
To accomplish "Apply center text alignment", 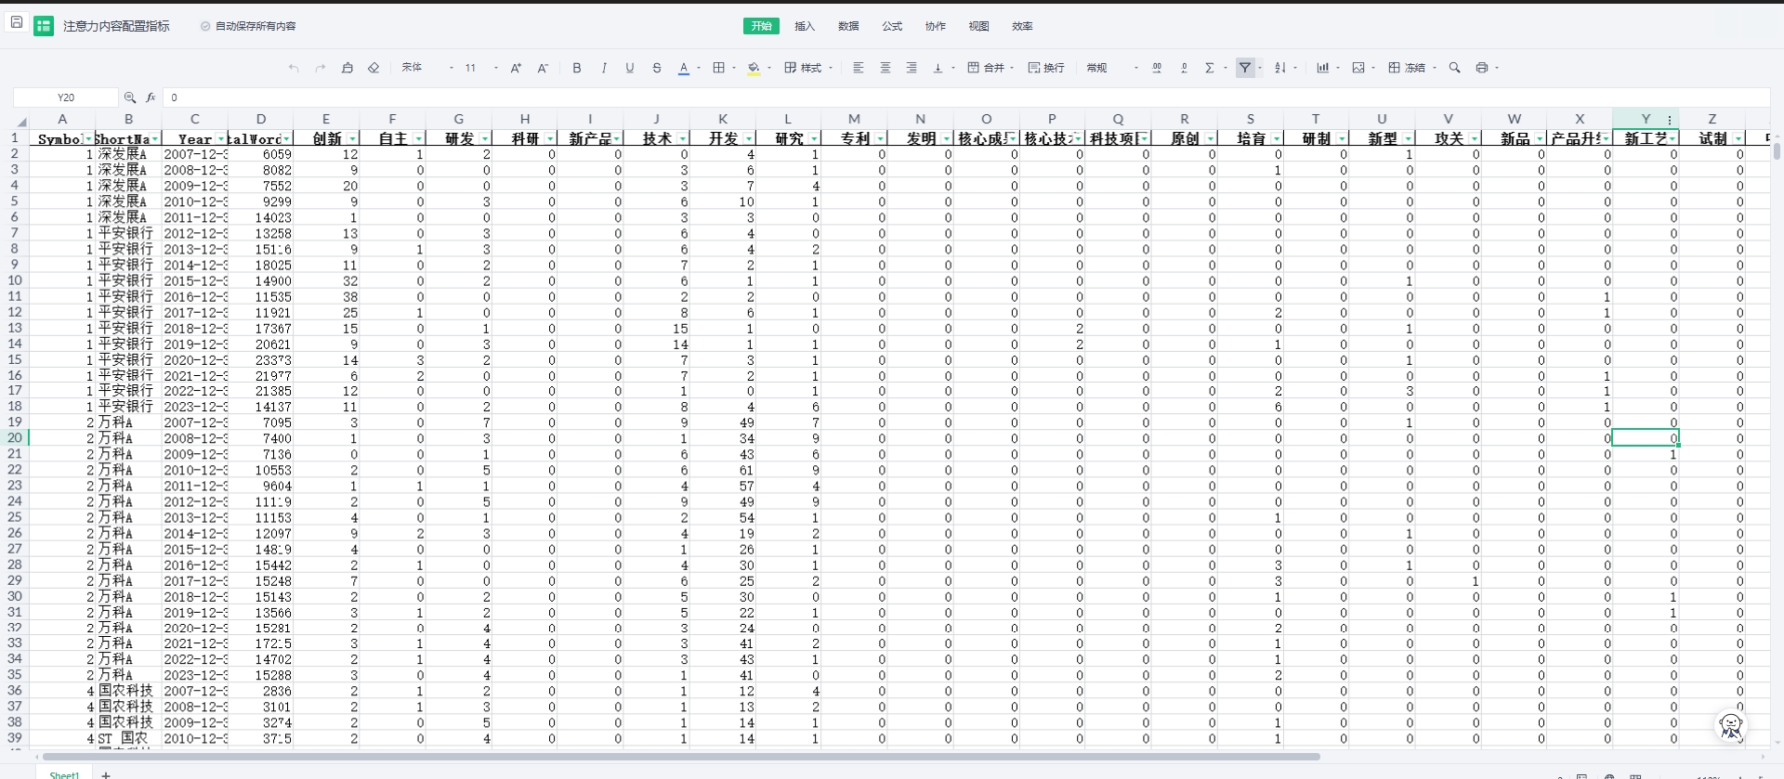I will click(885, 68).
